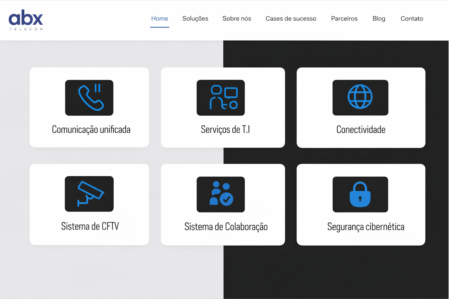Screen dimensions: 449x299
Task: Visit the Blog section
Action: 379,18
